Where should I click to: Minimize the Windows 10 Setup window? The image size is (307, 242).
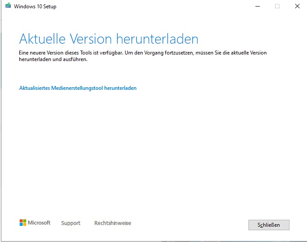(258, 6)
